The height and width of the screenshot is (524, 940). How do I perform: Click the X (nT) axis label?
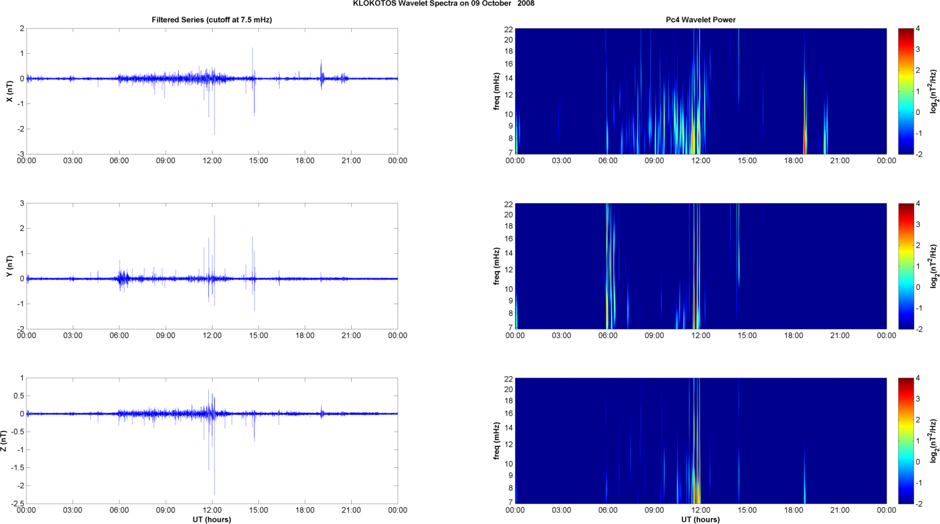click(9, 91)
